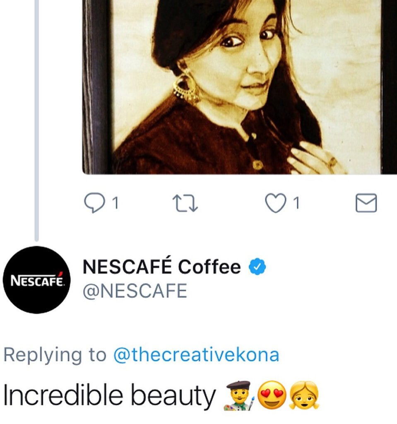This screenshot has height=424, width=397.
Task: Like the tweet with the heart icon
Action: [x=276, y=203]
